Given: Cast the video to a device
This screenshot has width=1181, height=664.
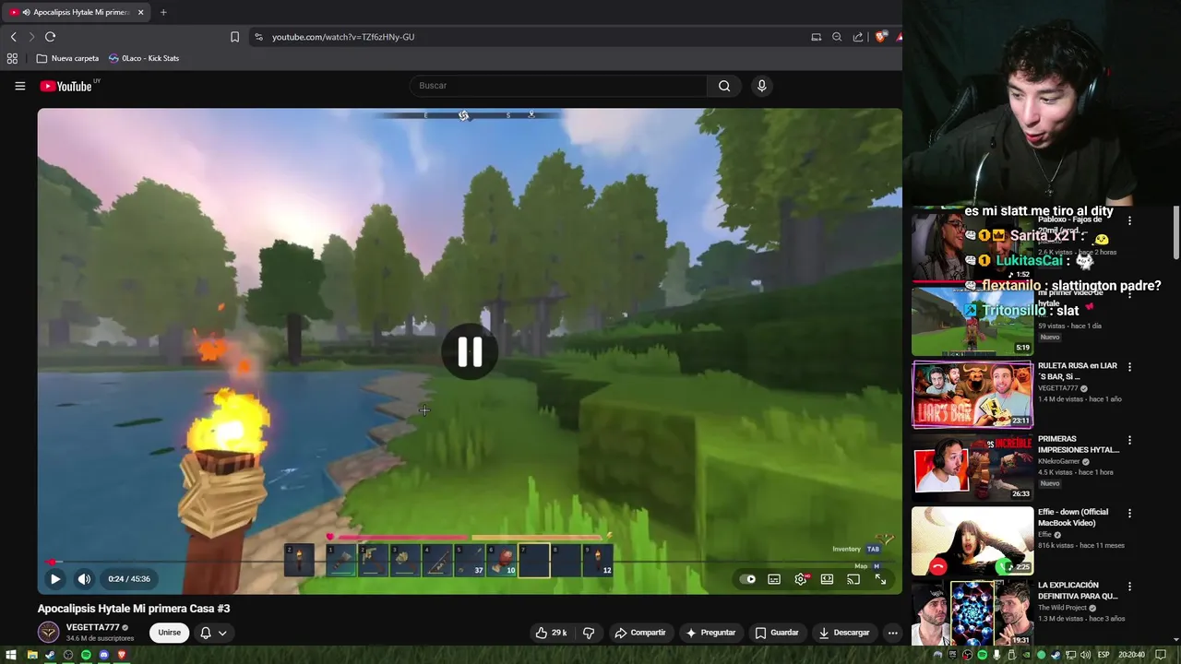Looking at the screenshot, I should 853,579.
